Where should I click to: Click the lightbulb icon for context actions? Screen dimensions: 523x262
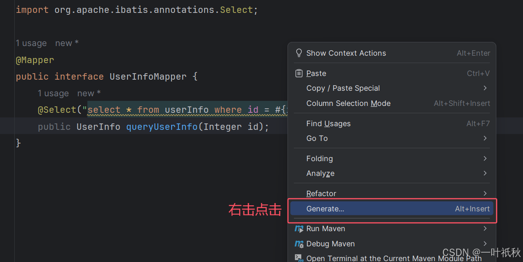tap(299, 53)
